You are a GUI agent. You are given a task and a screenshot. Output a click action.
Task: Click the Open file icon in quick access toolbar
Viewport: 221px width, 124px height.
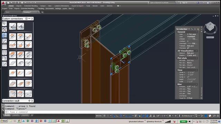[11, 2]
